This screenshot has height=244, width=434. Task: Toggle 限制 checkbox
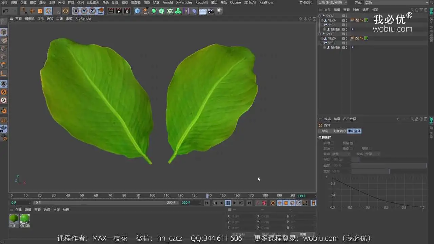371,148
